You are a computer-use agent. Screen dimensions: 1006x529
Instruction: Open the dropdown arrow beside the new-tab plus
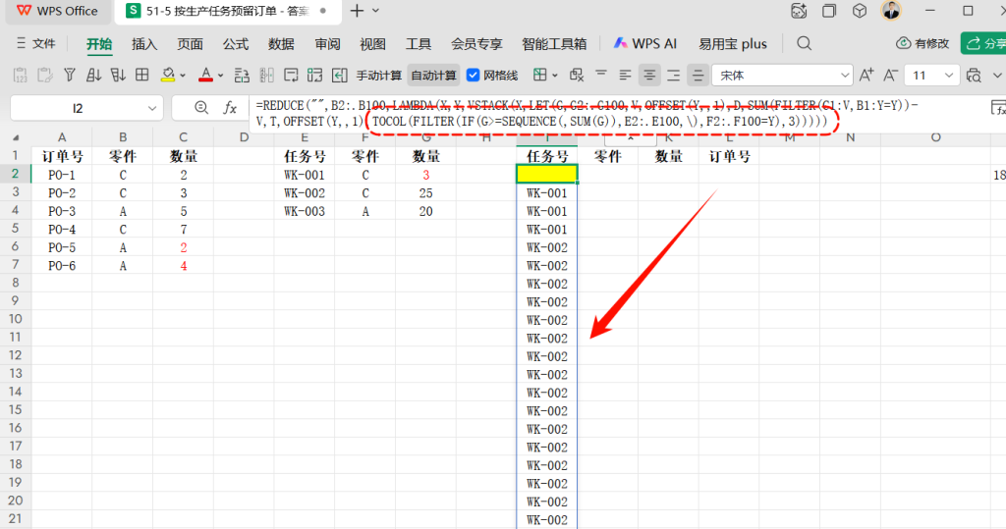pos(376,11)
